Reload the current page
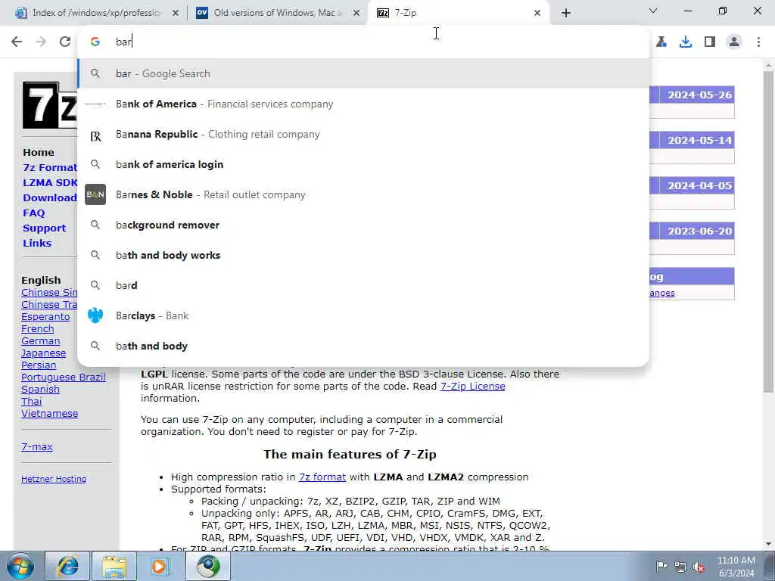Screen dimensions: 775x581 tap(65, 42)
